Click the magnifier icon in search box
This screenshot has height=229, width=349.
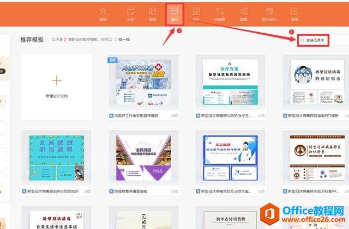click(302, 40)
